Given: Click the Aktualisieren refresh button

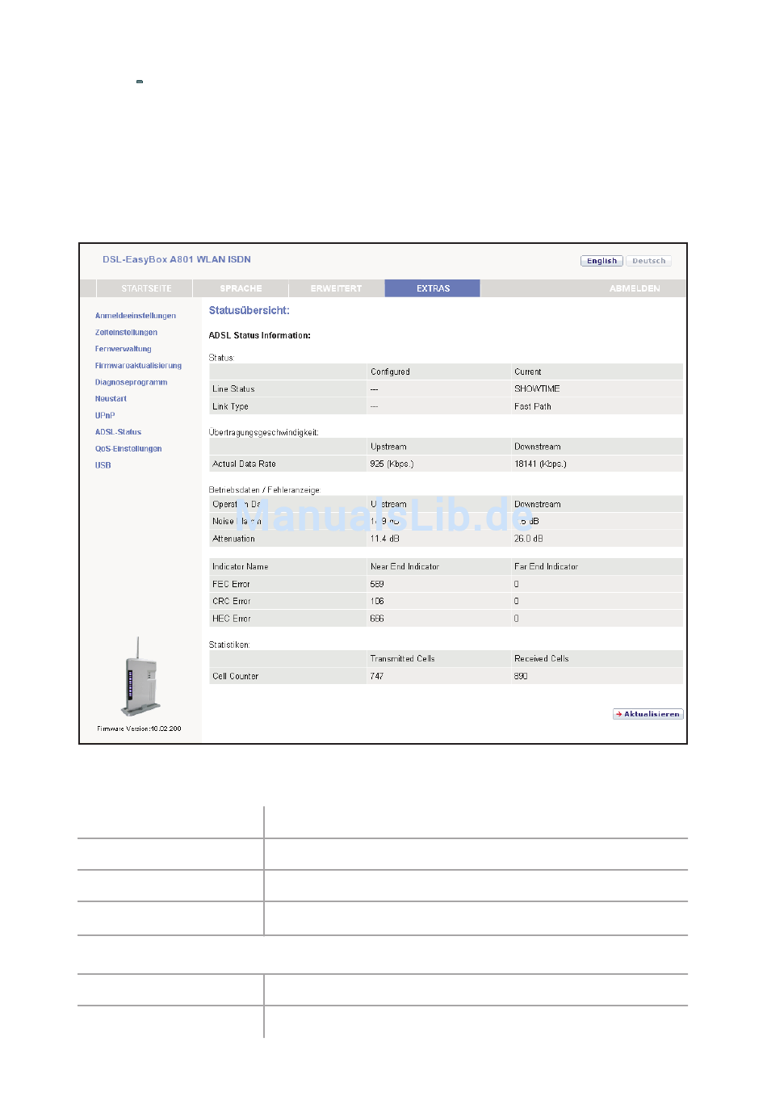Looking at the screenshot, I should pyautogui.click(x=648, y=714).
